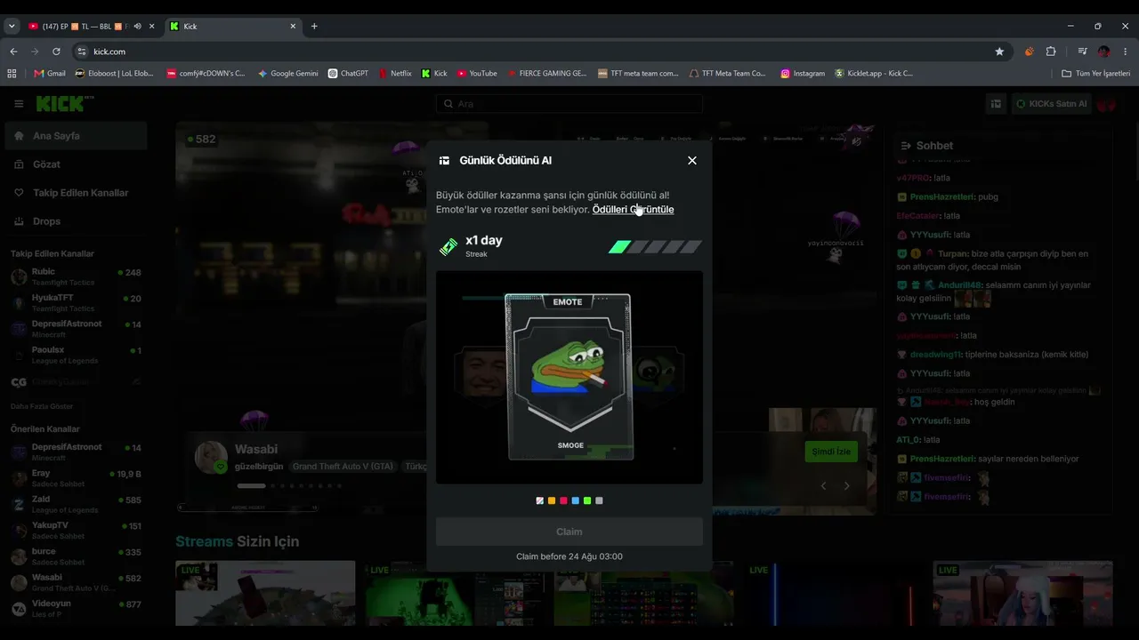Open recommended channel YakupTV
Screen dimensions: 1139x640
pos(76,530)
